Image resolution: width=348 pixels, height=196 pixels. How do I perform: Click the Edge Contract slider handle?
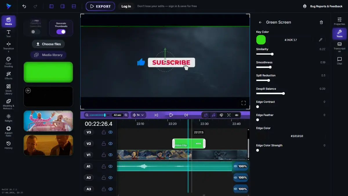[258, 107]
